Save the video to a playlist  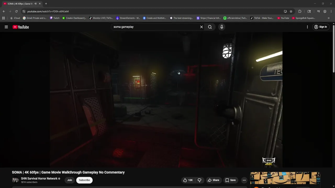click(x=231, y=180)
